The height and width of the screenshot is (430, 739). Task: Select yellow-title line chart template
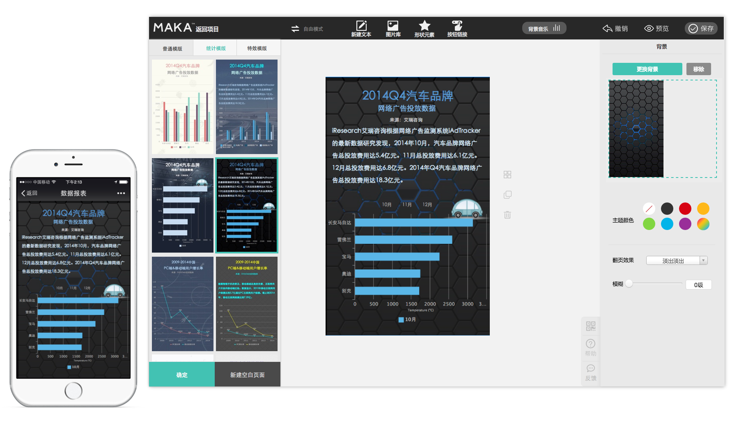tap(247, 304)
